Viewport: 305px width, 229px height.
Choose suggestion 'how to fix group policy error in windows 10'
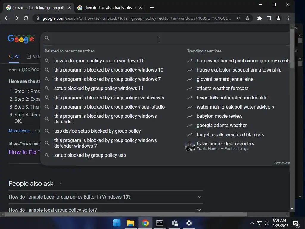[x=99, y=61]
